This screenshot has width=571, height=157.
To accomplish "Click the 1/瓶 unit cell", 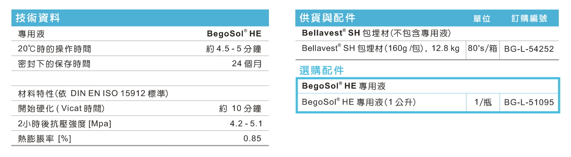I will coord(483,103).
